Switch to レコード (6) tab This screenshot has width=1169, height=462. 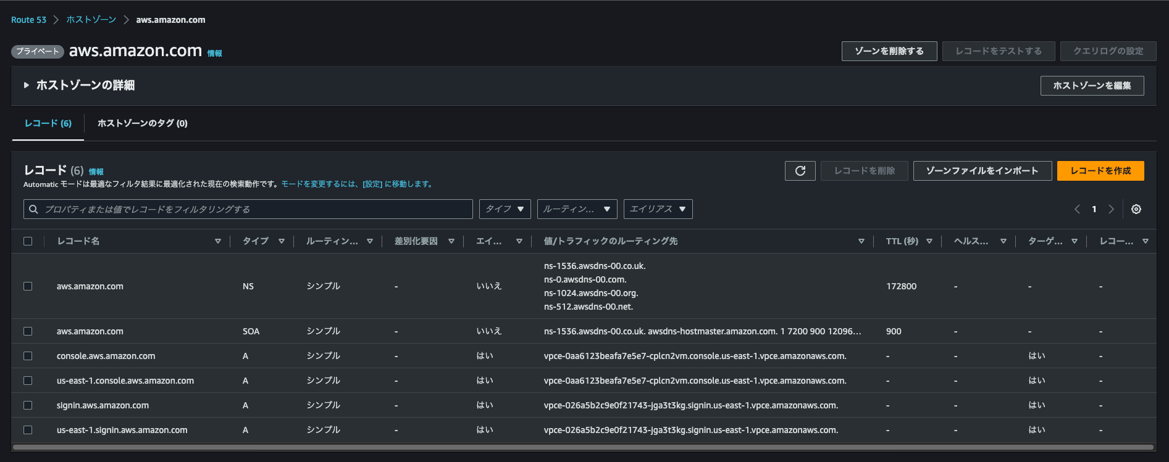(x=48, y=123)
